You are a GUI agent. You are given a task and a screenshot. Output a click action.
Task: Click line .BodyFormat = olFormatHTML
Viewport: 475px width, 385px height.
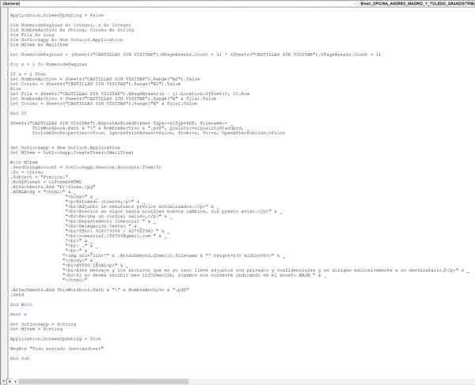(x=46, y=182)
